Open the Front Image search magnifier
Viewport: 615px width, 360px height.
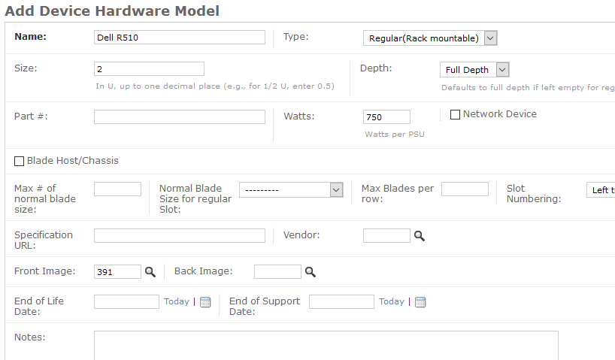[150, 272]
